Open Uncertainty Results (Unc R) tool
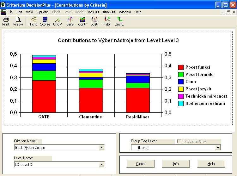This screenshot has height=176, width=237. (x=58, y=21)
